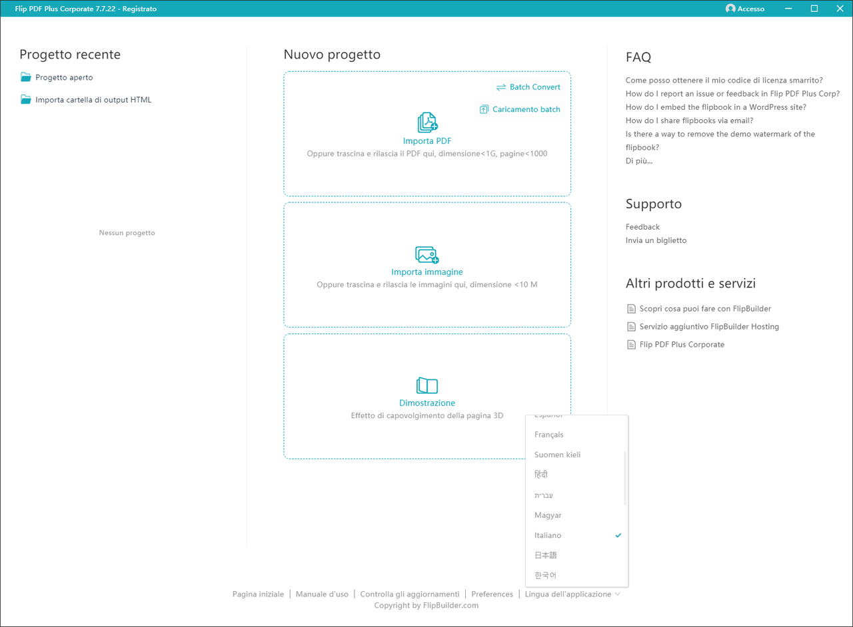Image resolution: width=853 pixels, height=627 pixels.
Task: Minimize the Flip PDF Plus window
Action: 789,9
